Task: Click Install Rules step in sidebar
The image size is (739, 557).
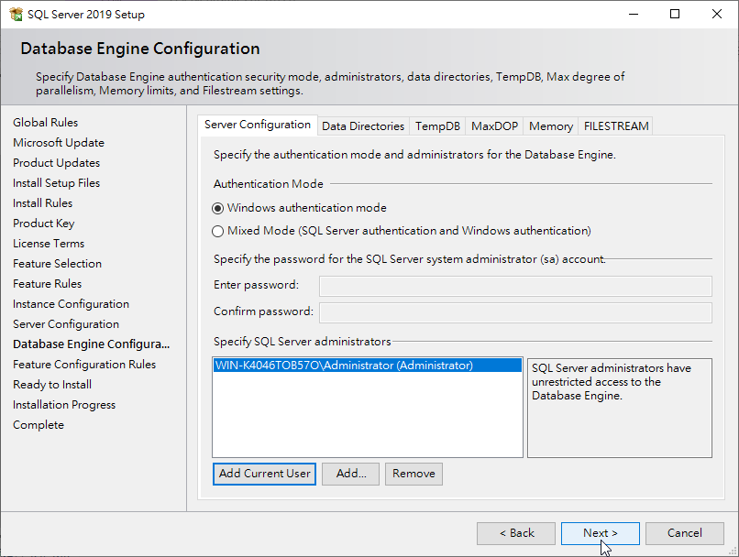Action: tap(43, 203)
